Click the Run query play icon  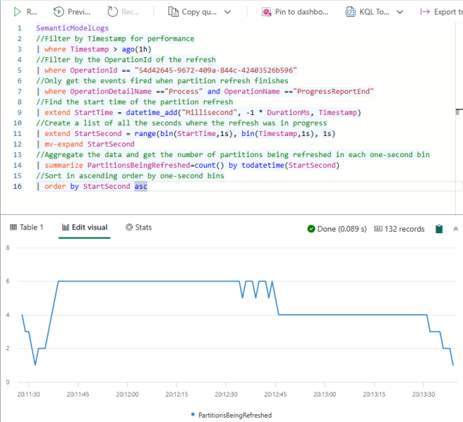point(17,12)
